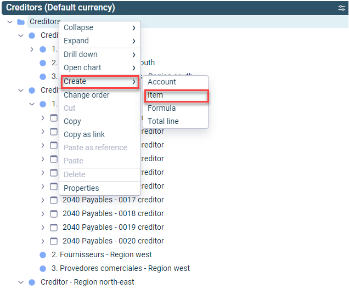
Task: Choose Copy in context menu
Action: click(100, 121)
